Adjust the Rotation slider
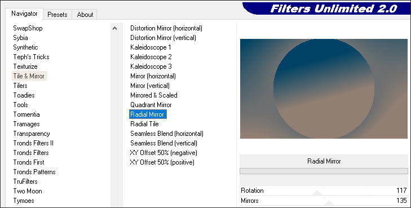Viewport: 411px width, 208px height. pos(324,191)
